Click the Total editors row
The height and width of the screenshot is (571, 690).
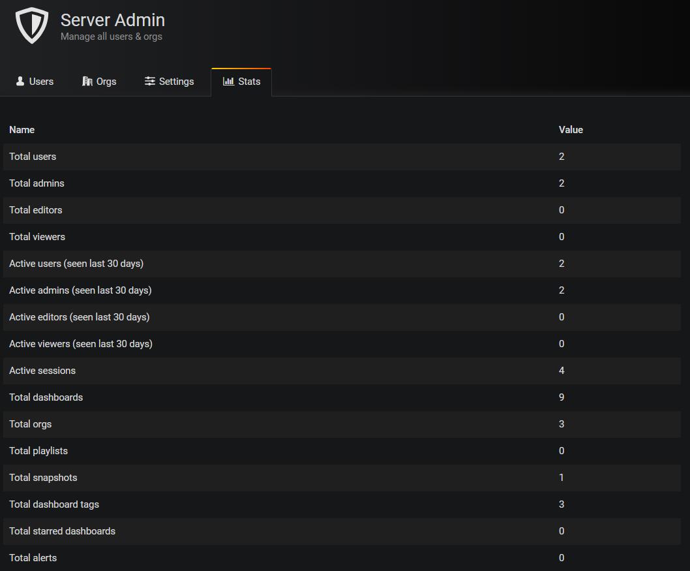coord(36,210)
